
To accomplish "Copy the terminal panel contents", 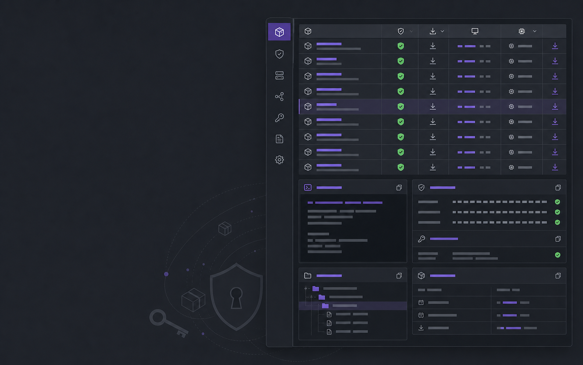I will pyautogui.click(x=399, y=188).
